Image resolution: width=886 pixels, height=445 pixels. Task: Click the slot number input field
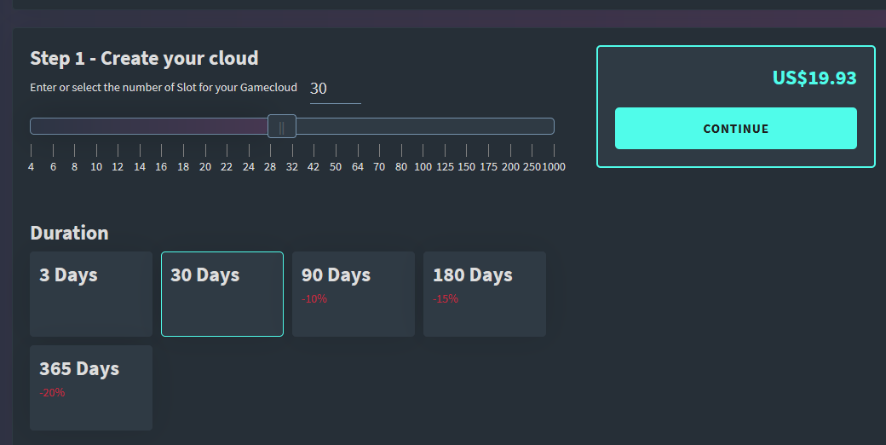[335, 89]
